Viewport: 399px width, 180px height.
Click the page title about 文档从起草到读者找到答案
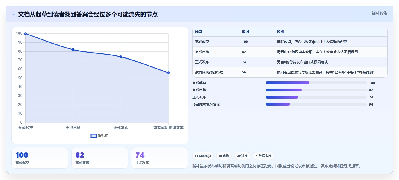[x=88, y=14]
